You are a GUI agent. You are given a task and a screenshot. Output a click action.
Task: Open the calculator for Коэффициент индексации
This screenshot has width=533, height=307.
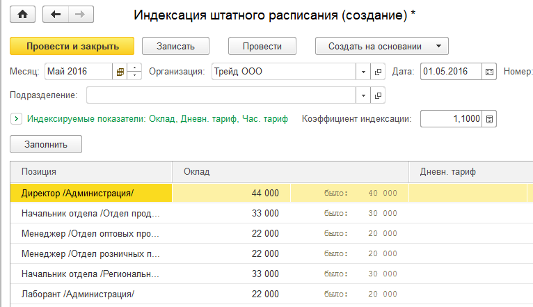tap(489, 119)
